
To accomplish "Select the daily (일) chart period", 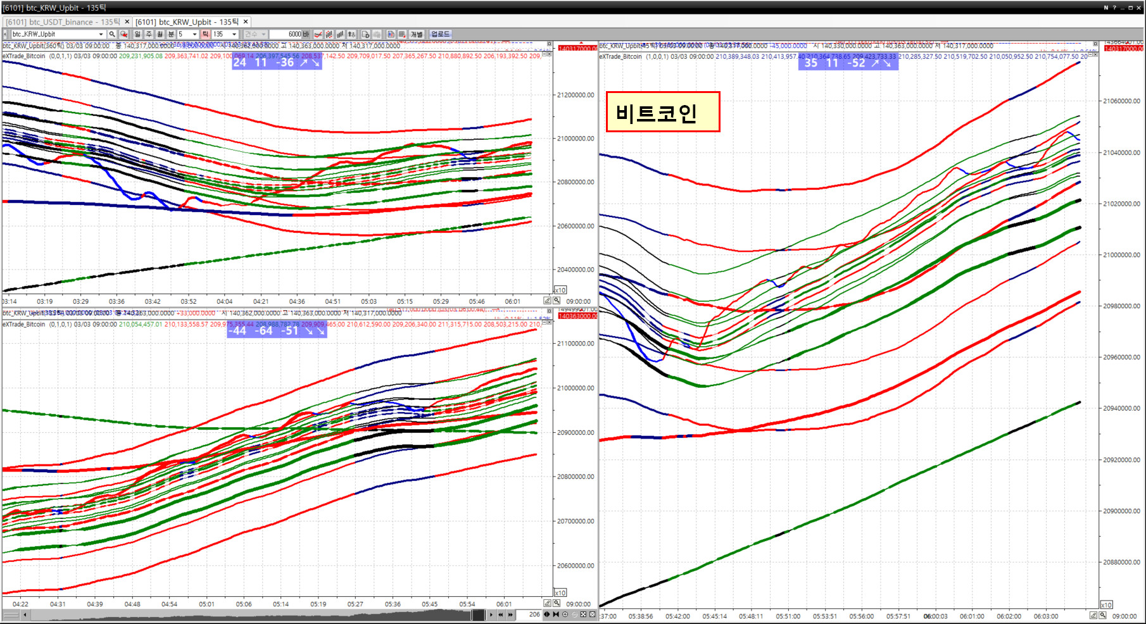I will tap(137, 34).
